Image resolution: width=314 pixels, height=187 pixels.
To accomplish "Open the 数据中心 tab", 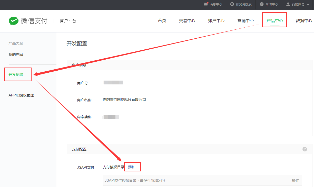I will [304, 21].
